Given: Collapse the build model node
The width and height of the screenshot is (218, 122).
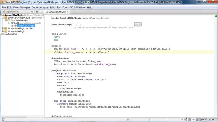Looking at the screenshot, I should (9, 23).
